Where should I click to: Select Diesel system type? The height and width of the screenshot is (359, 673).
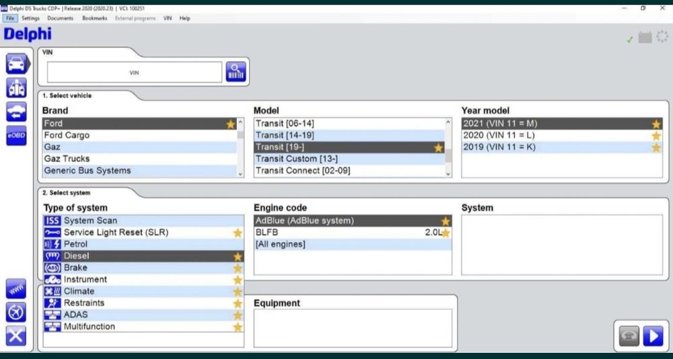pos(143,256)
